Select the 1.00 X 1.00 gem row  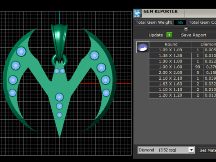(x=183, y=67)
